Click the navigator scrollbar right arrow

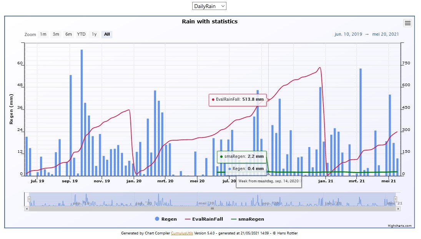pyautogui.click(x=398, y=209)
